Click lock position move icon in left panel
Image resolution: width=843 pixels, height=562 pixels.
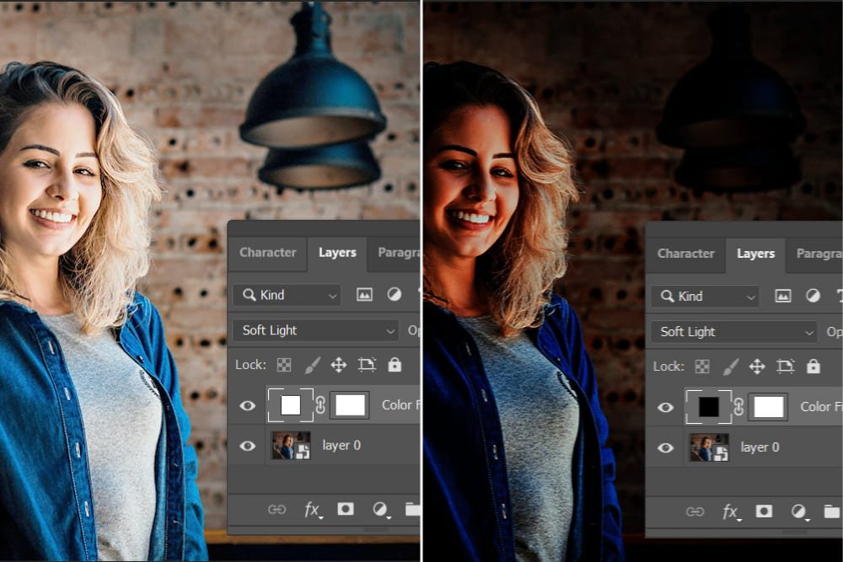[x=339, y=365]
